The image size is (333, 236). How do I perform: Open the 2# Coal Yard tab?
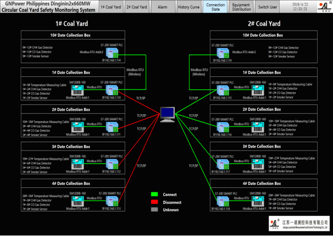point(136,7)
